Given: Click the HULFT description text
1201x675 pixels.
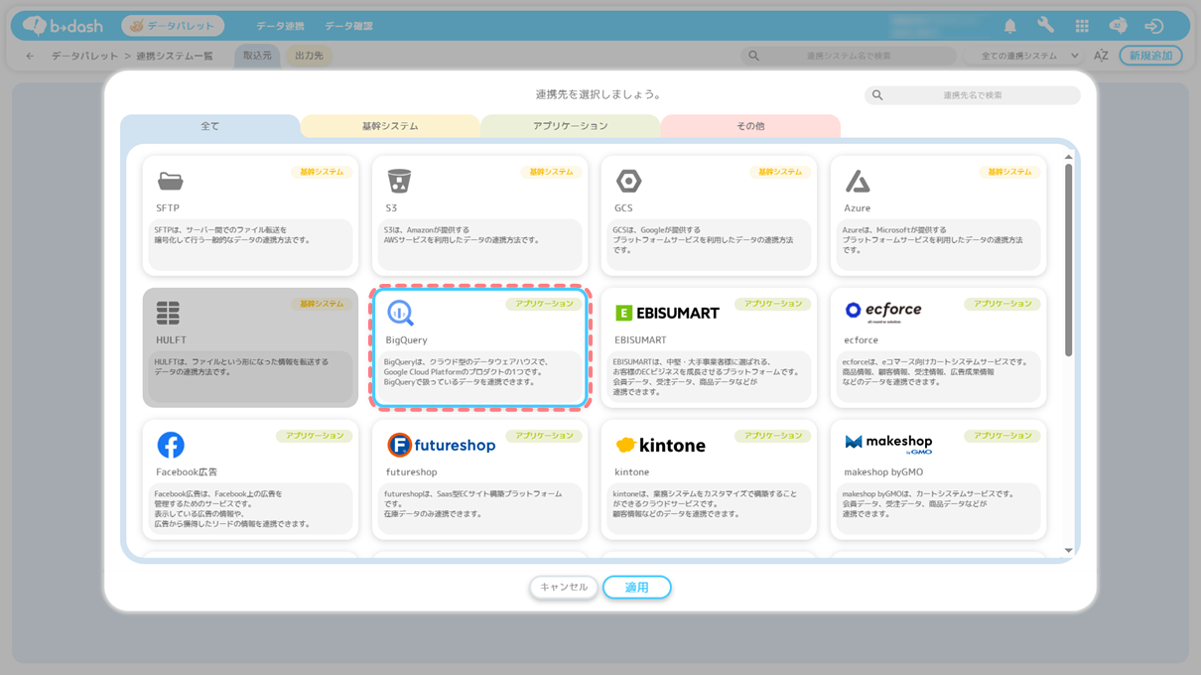Looking at the screenshot, I should 241,367.
